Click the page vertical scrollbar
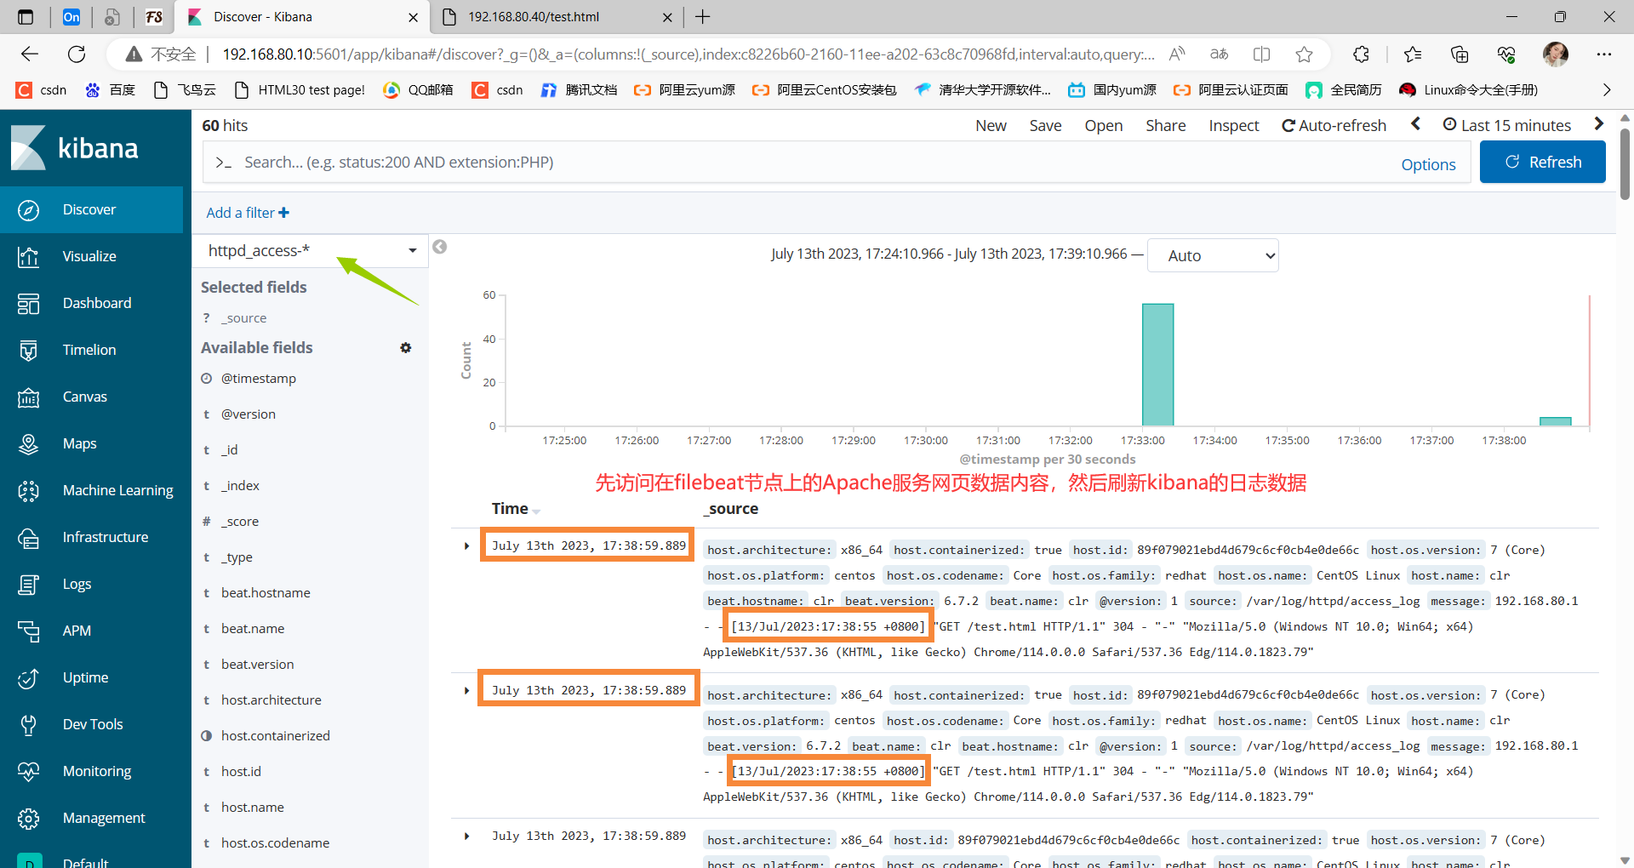Screen dimensions: 1634x868 click(1625, 163)
